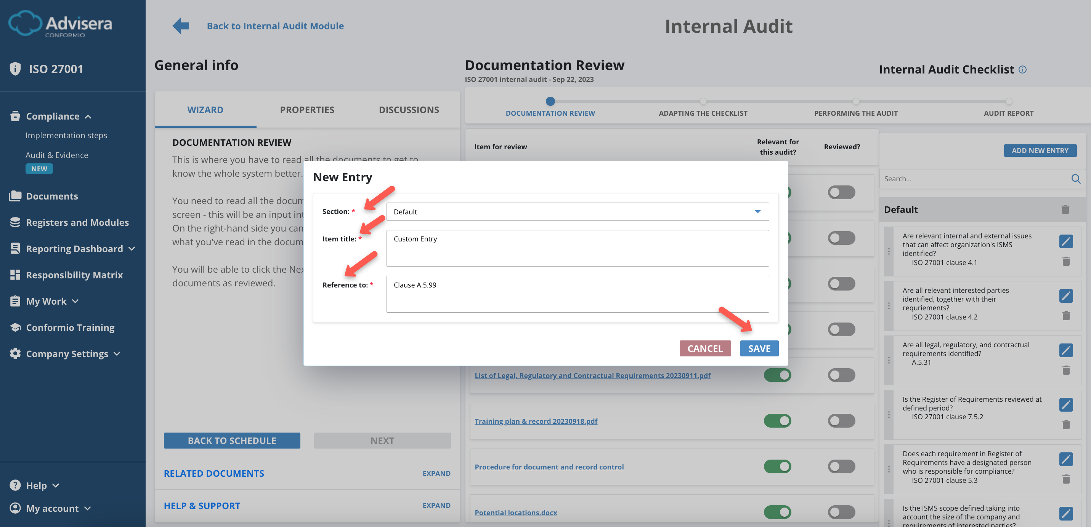Click the back arrow beside Back to Internal Audit Module
The height and width of the screenshot is (527, 1091).
[180, 26]
